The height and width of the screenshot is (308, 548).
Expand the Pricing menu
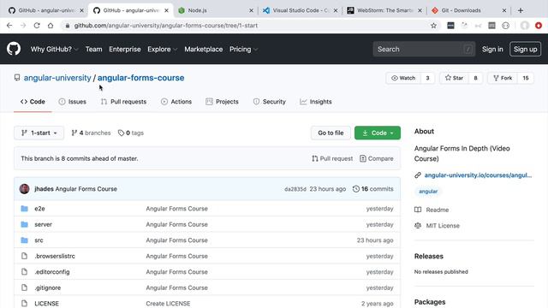243,50
